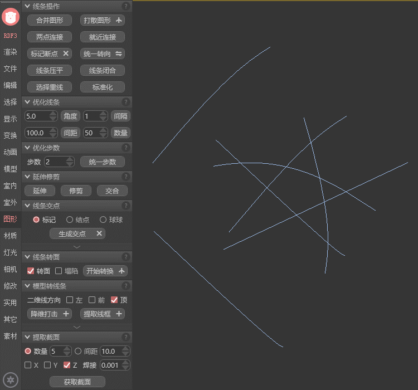Open the 文件 sidebar tab
This screenshot has height=390, width=418.
tap(11, 69)
